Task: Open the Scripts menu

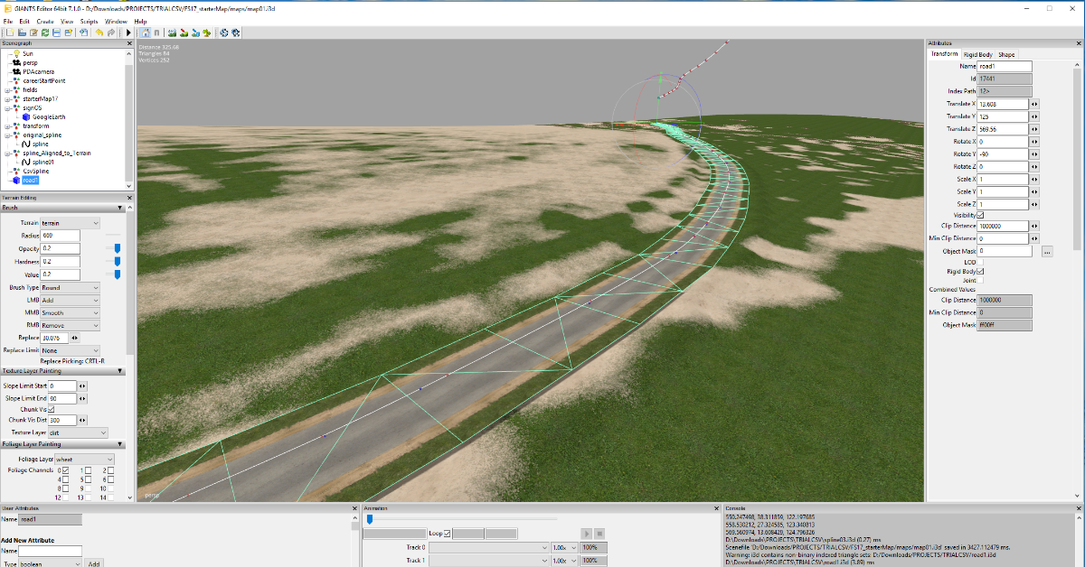Action: (89, 20)
